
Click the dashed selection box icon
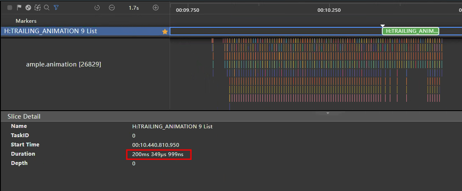click(38, 8)
